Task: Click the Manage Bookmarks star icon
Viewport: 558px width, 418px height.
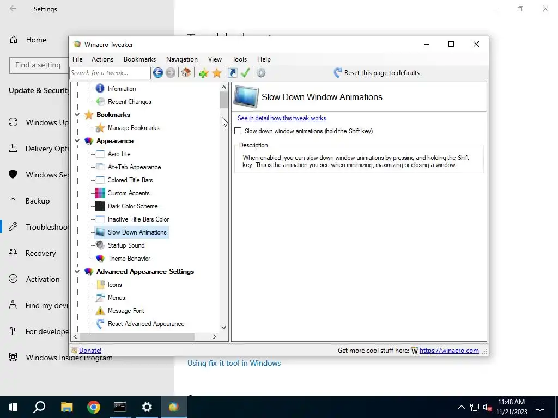Action: 100,127
